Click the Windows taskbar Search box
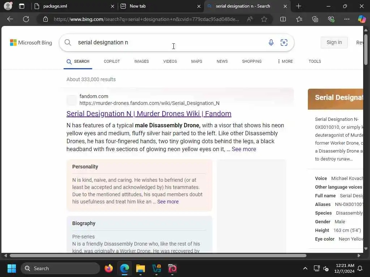Viewport: 370px width, 277px height. [x=60, y=268]
